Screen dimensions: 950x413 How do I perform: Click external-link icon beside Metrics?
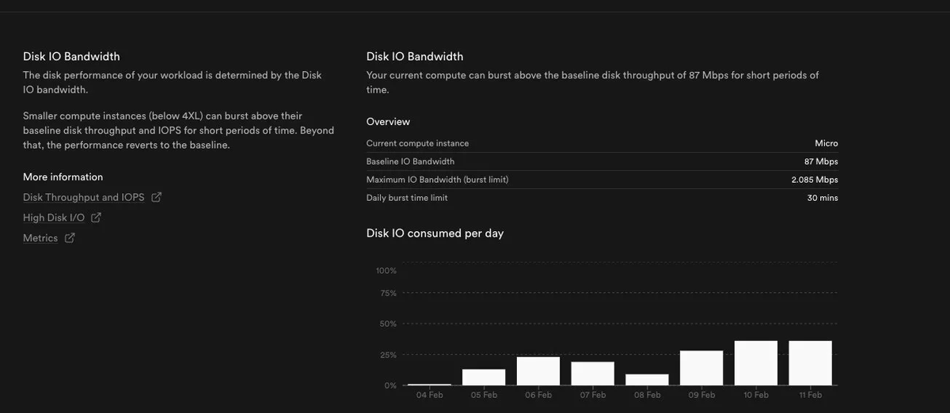[x=70, y=237]
